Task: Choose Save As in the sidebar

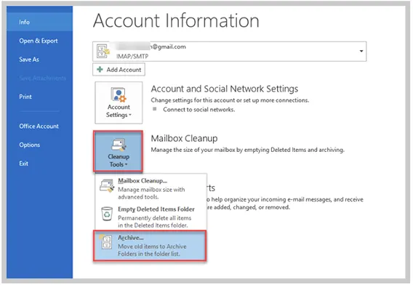Action: [29, 60]
